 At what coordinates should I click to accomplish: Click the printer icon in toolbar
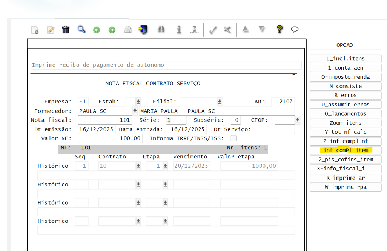(x=128, y=30)
